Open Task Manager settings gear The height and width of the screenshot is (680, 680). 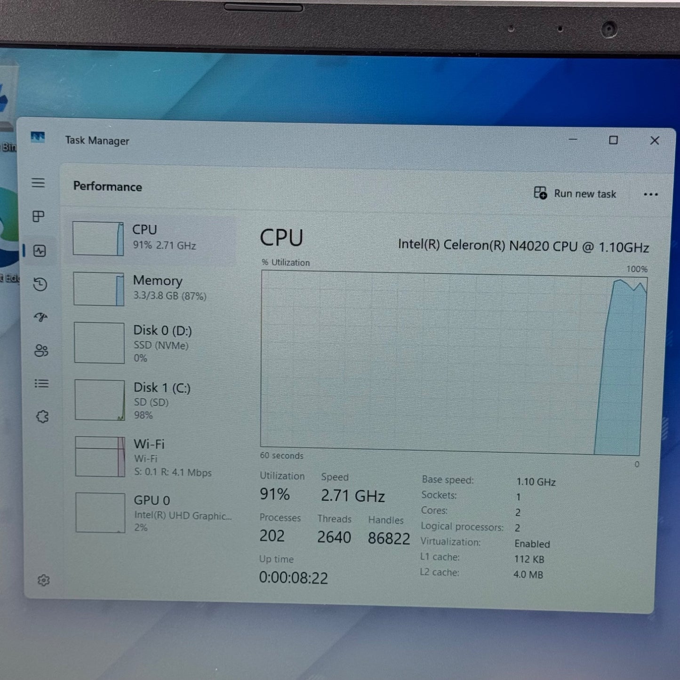point(43,580)
